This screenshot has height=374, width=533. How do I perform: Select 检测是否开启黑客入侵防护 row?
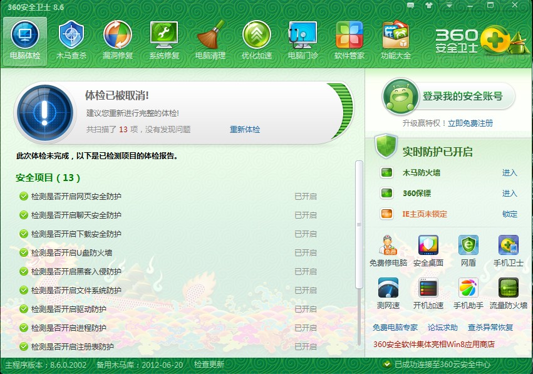[168, 272]
